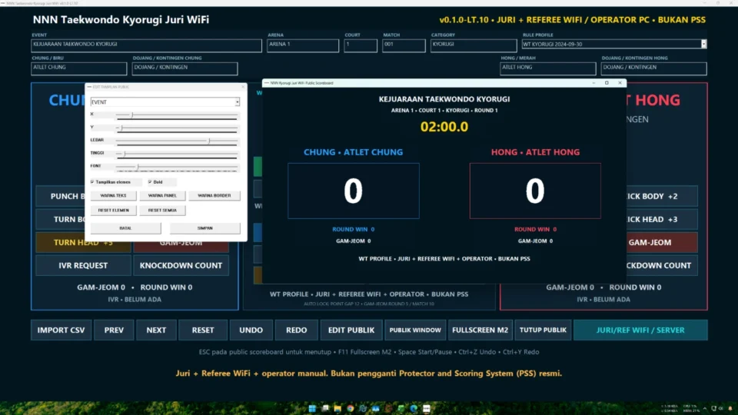This screenshot has height=415, width=738.
Task: Click the COURT number field
Action: point(361,45)
